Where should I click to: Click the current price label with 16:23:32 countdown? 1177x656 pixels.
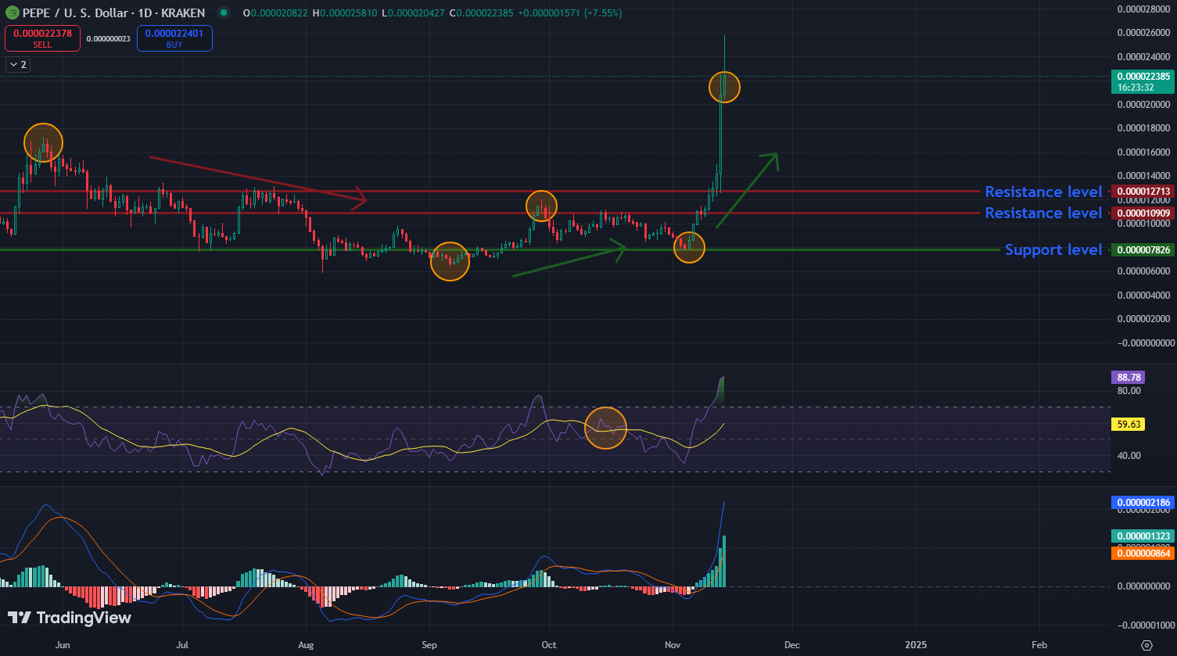(1143, 81)
